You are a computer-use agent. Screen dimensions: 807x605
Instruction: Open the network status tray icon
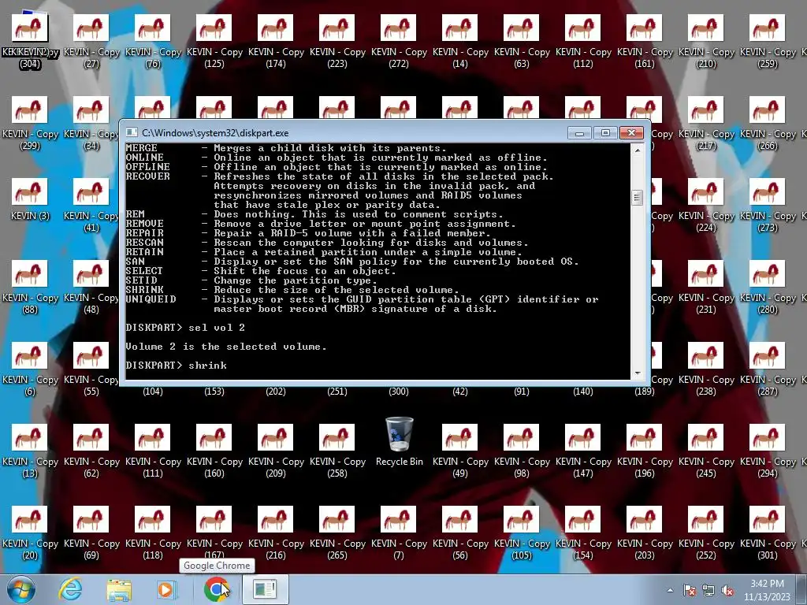coord(708,591)
